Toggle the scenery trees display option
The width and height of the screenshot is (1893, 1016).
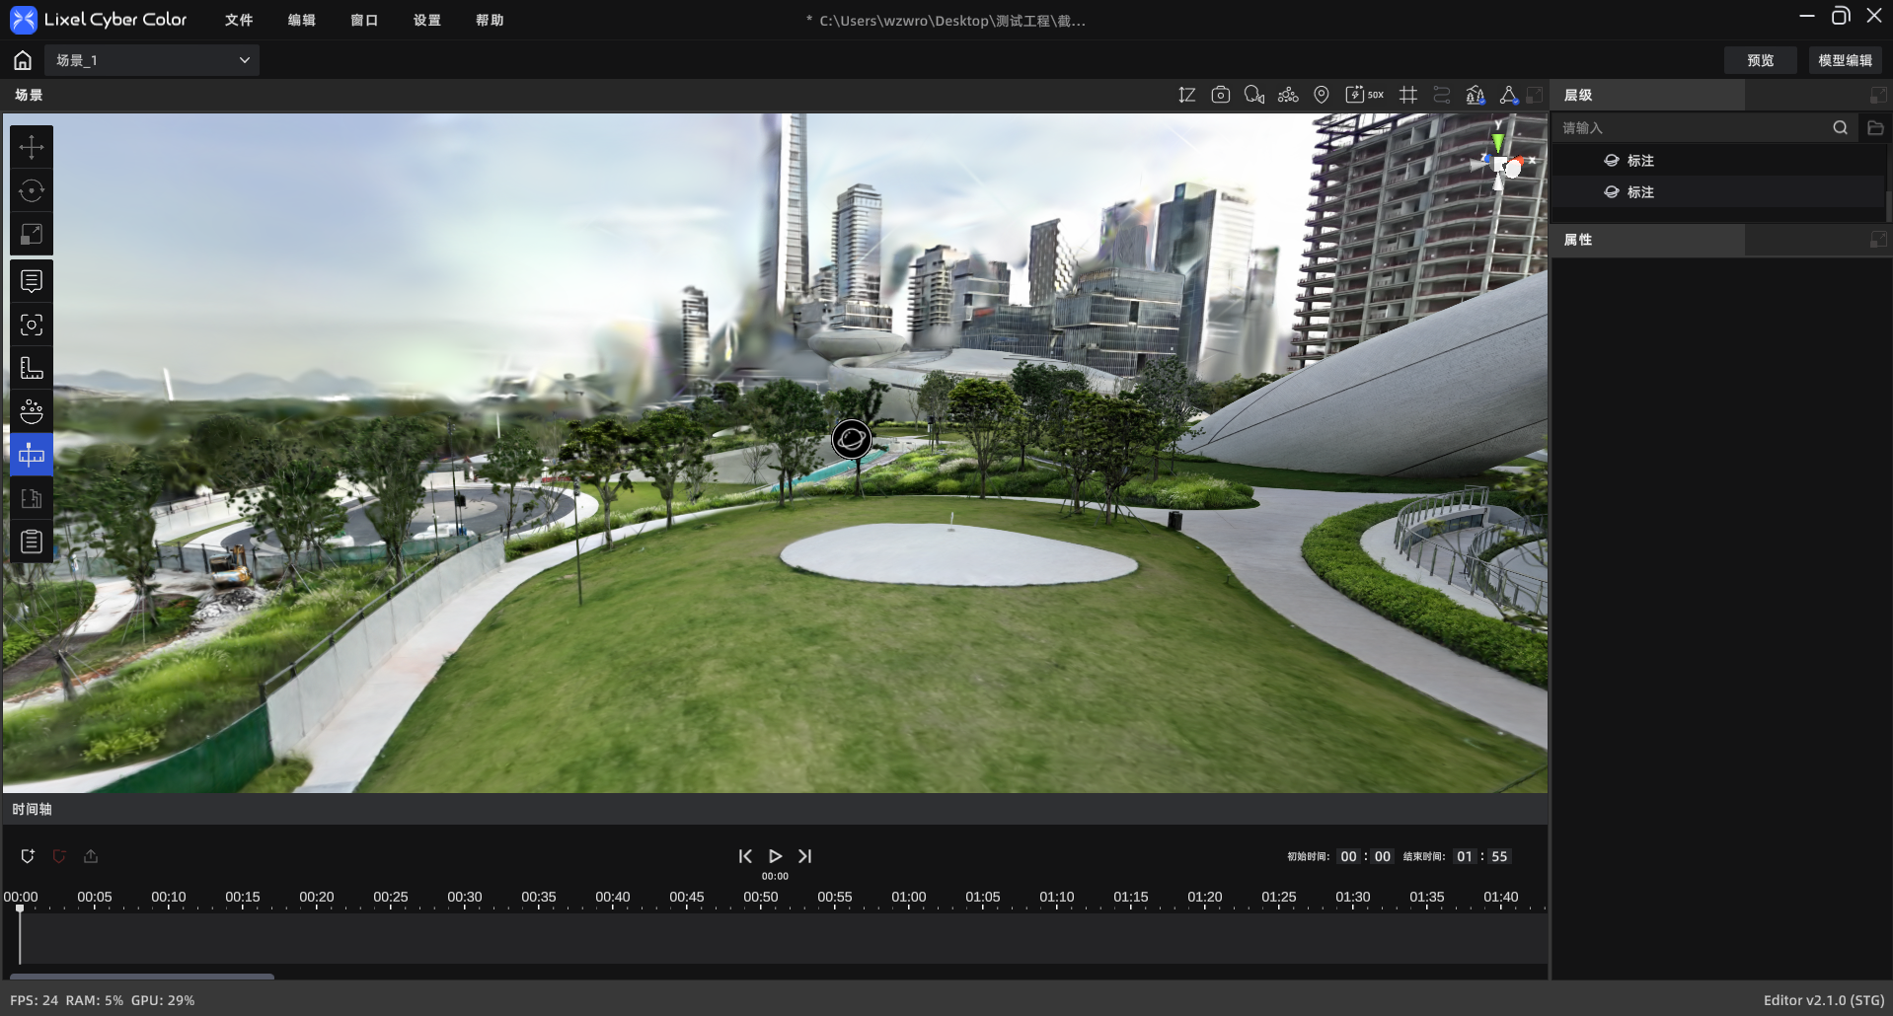coord(1476,95)
